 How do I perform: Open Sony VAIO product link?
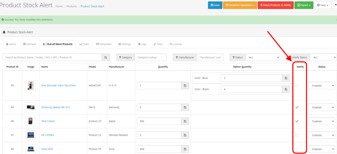pos(47,149)
